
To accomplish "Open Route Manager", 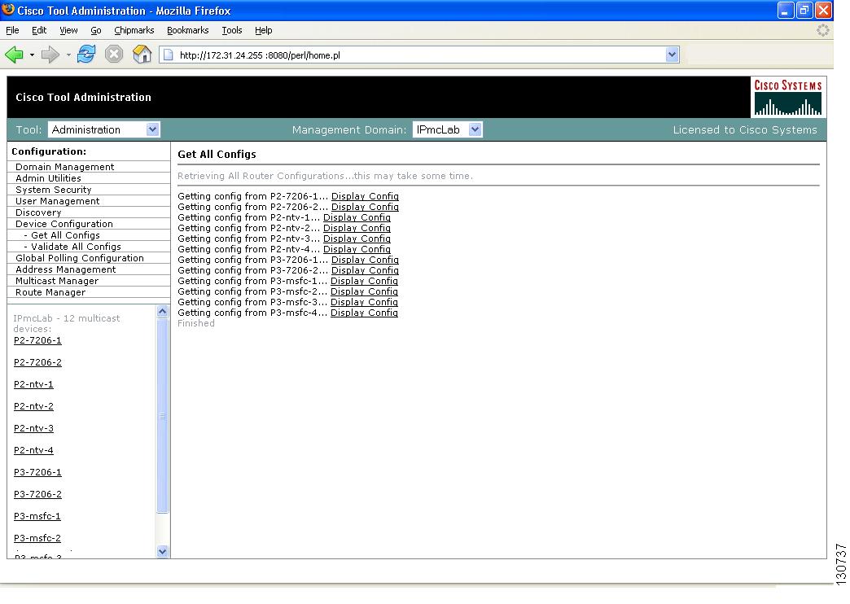I will point(50,292).
